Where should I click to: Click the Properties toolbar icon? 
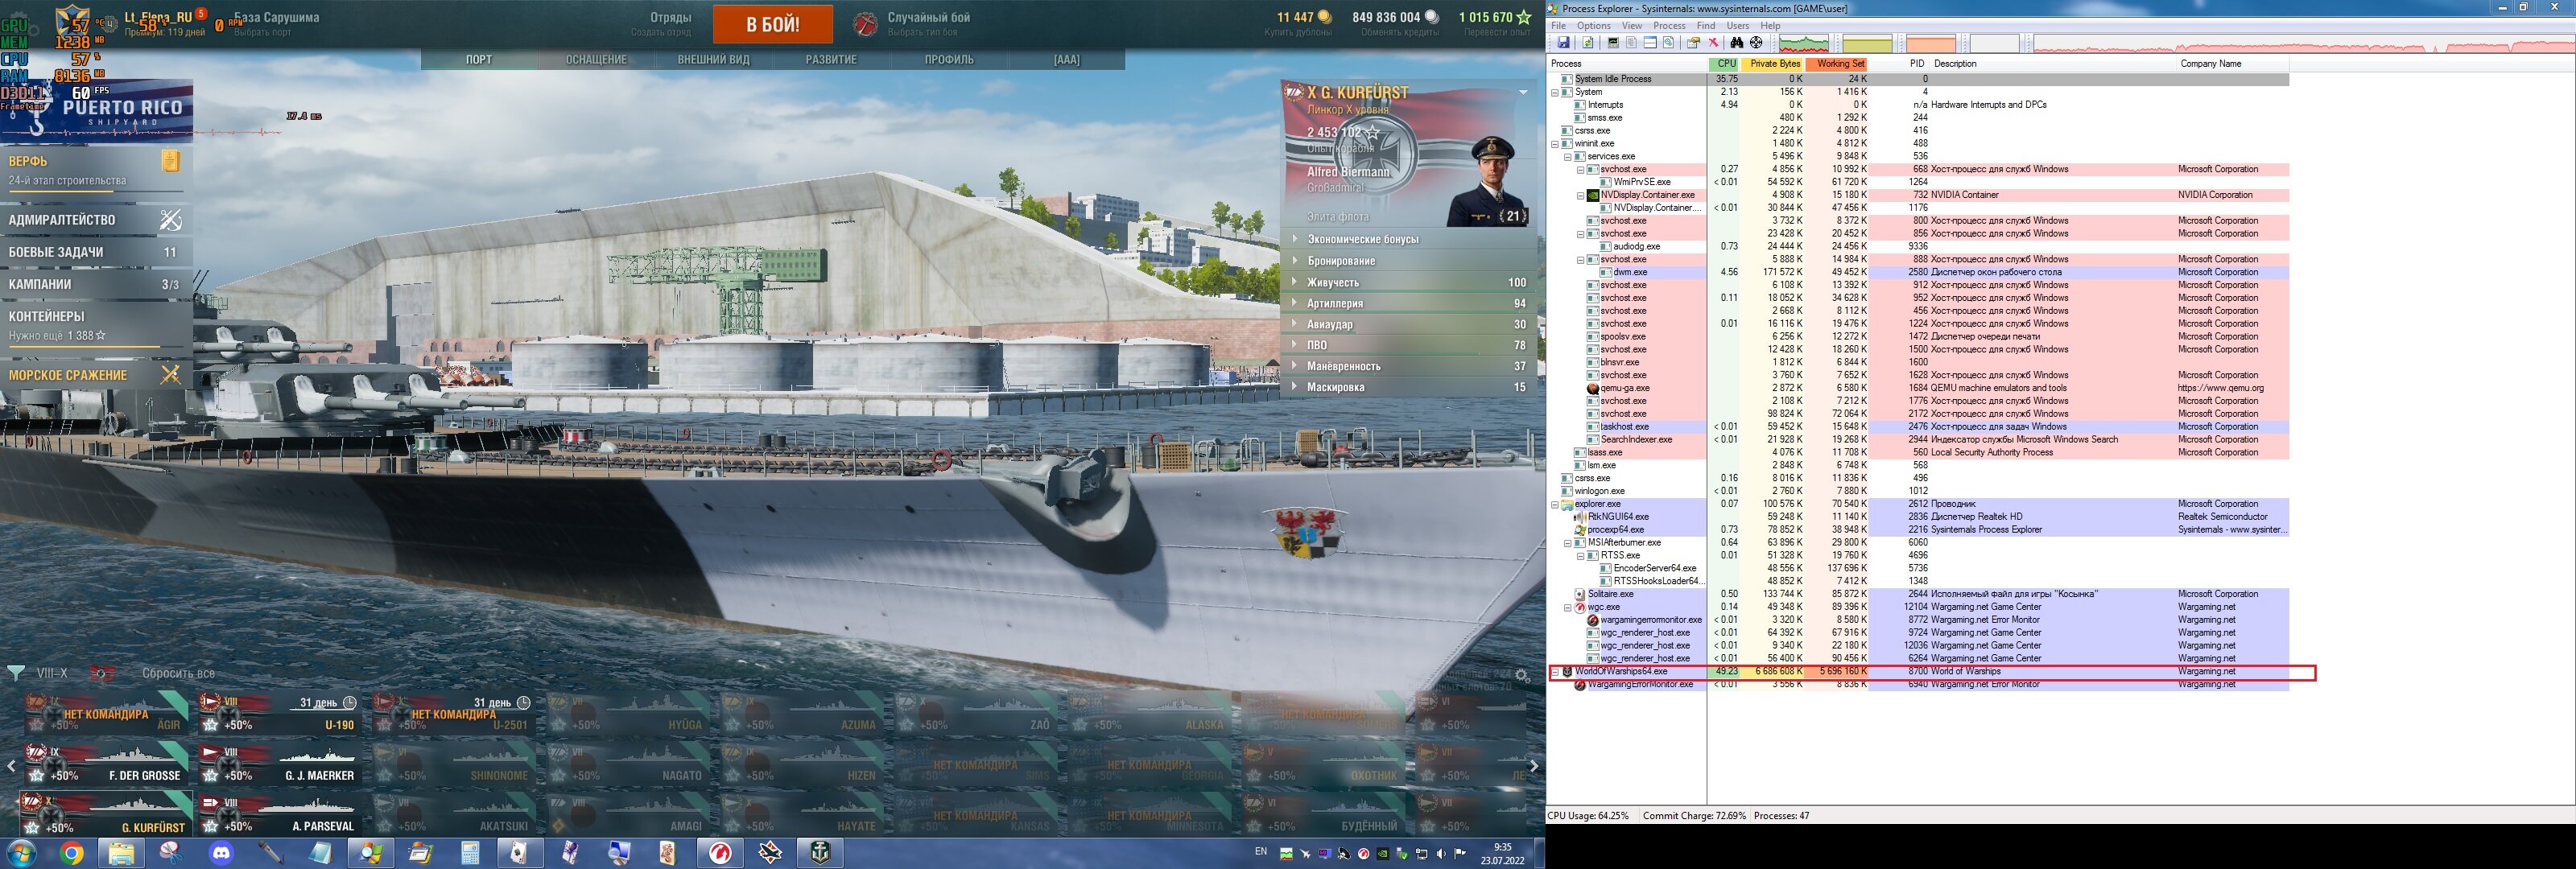(x=1694, y=43)
